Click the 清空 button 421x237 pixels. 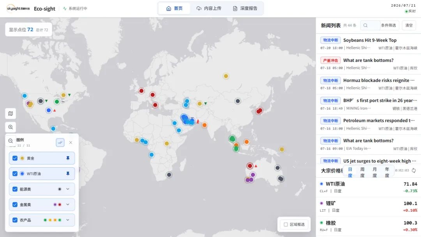click(409, 25)
